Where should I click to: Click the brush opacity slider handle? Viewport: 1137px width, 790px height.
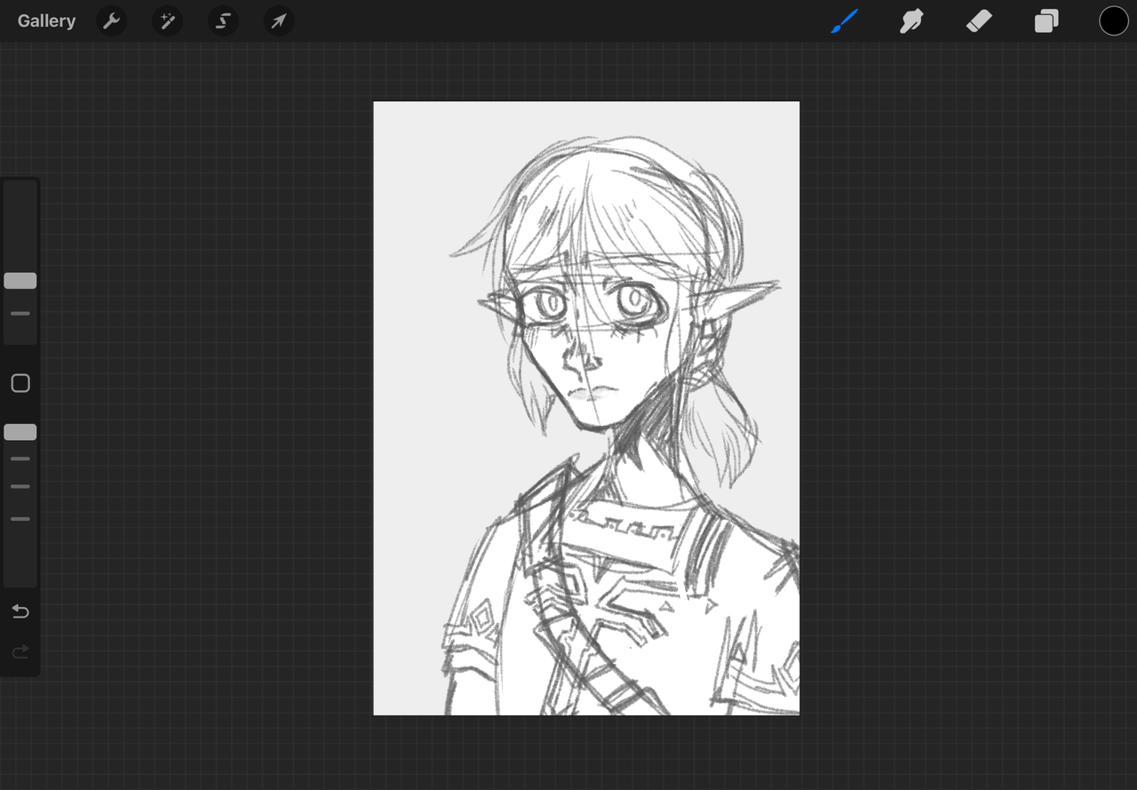(x=20, y=432)
